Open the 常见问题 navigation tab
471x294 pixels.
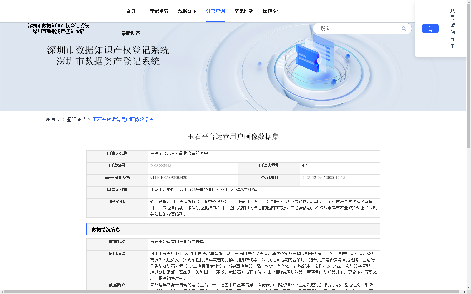pos(244,11)
